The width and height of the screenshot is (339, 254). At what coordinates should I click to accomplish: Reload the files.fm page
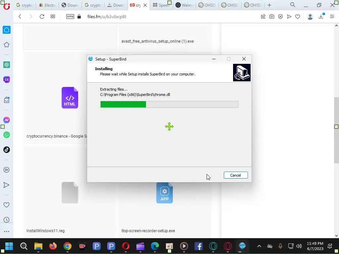pyautogui.click(x=42, y=17)
